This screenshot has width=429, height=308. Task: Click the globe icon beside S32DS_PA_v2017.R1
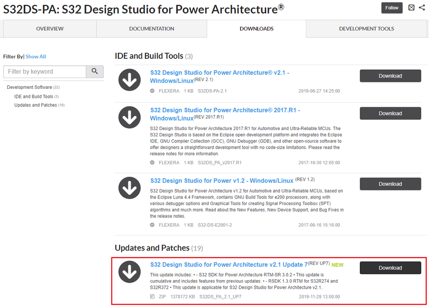pyautogui.click(x=152, y=162)
